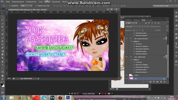Toggle Quick Mask mode icon

pos(3,89)
